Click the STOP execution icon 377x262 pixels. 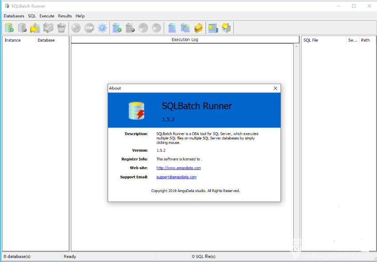tap(89, 28)
